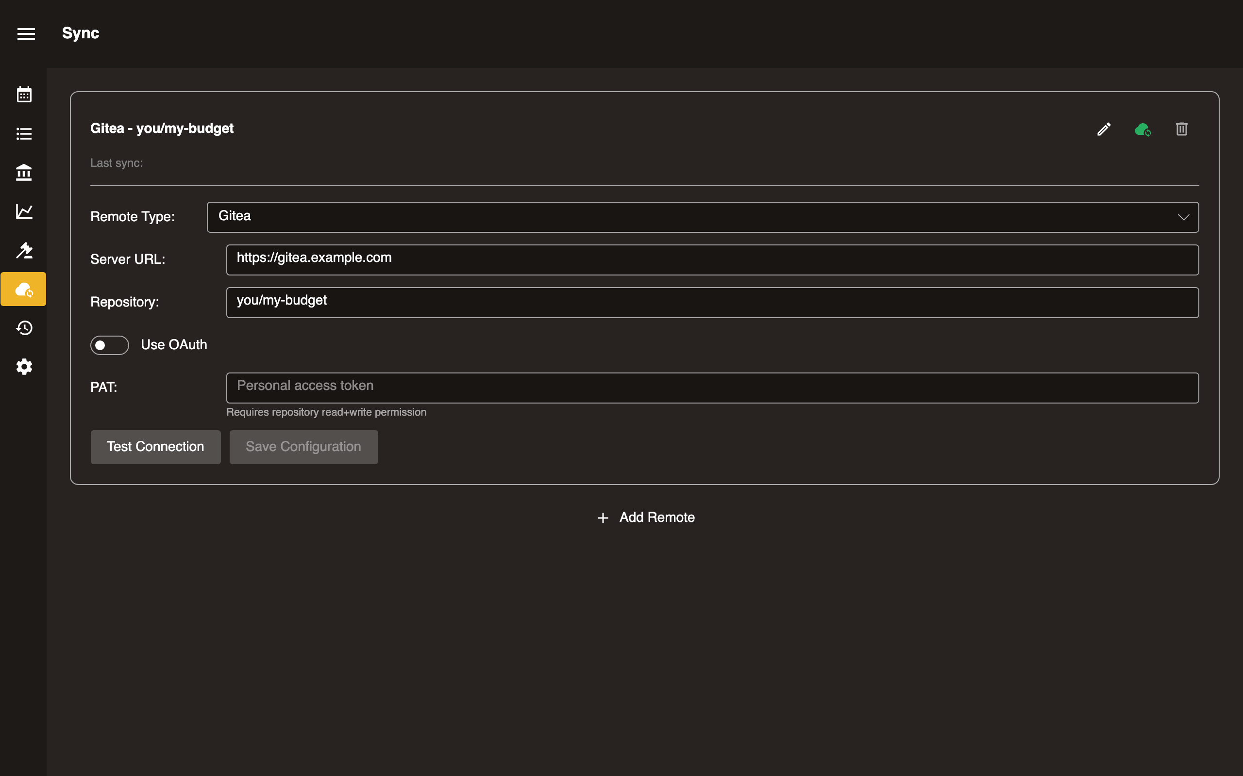Viewport: 1243px width, 776px height.
Task: Focus the Personal access token field
Action: [711, 388]
